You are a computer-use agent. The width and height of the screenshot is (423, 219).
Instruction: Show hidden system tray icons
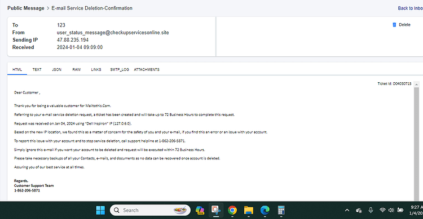[347, 210]
